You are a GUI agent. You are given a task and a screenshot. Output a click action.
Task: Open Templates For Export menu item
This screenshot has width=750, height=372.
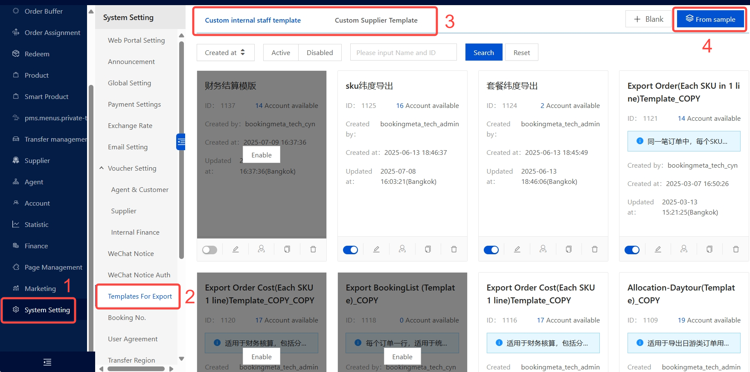(x=140, y=296)
